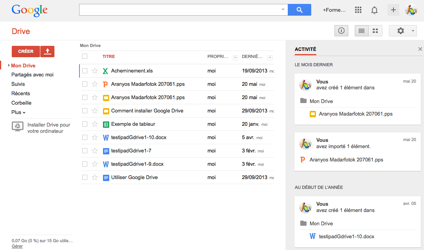Star the Acheminement.xls file
The image size is (424, 250).
coord(95,71)
